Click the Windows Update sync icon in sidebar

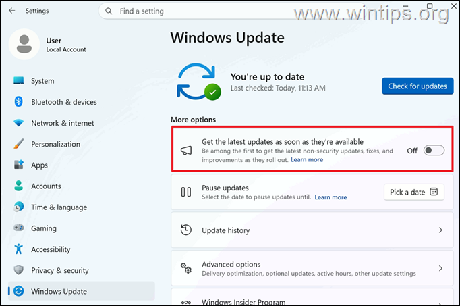[x=18, y=291]
